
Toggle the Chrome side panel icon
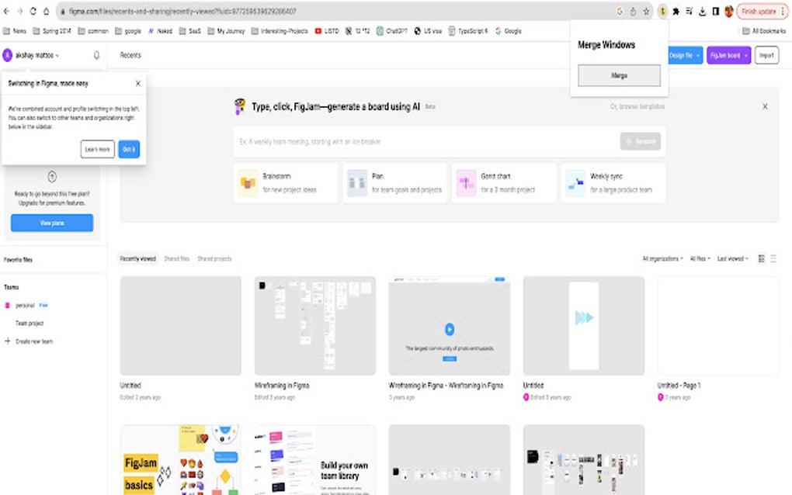coord(715,11)
